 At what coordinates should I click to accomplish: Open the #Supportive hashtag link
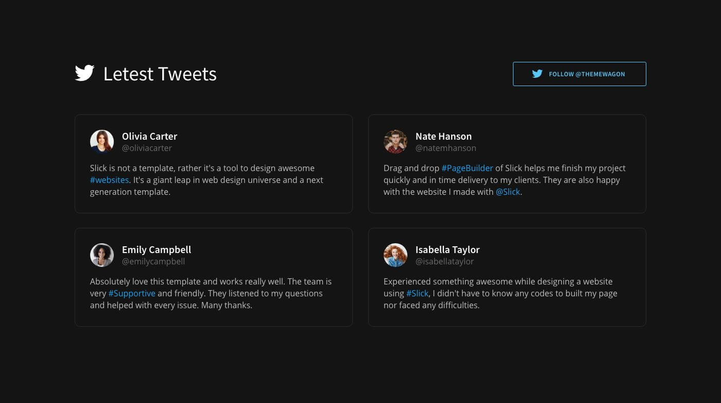[x=132, y=293]
